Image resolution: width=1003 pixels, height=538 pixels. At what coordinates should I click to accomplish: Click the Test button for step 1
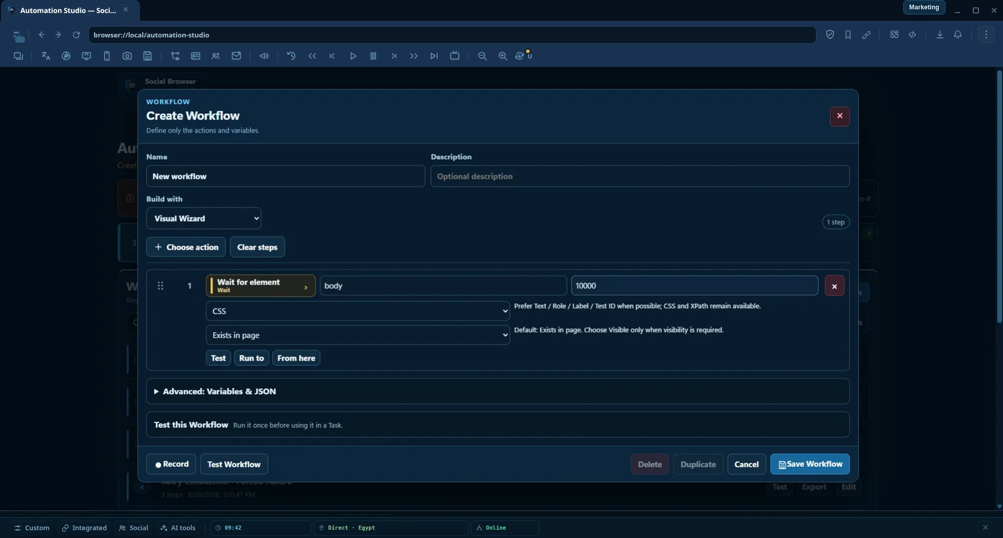[218, 358]
